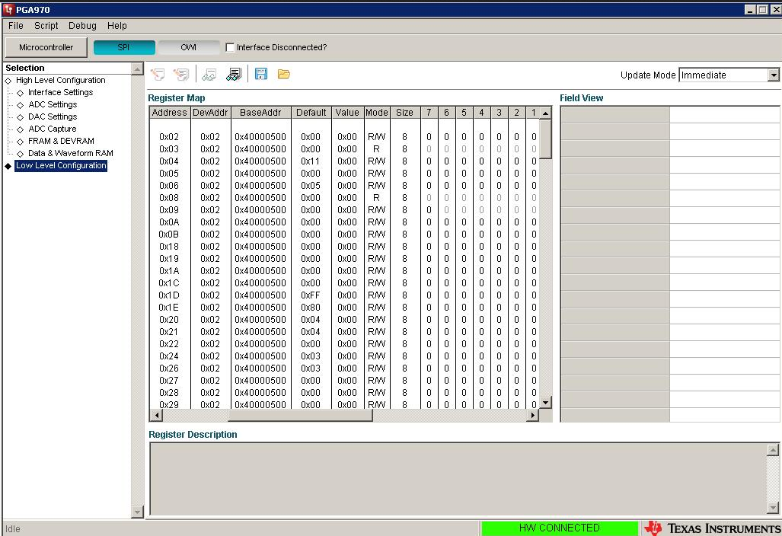Select ADC Settings in the tree
The width and height of the screenshot is (782, 536).
coord(53,105)
